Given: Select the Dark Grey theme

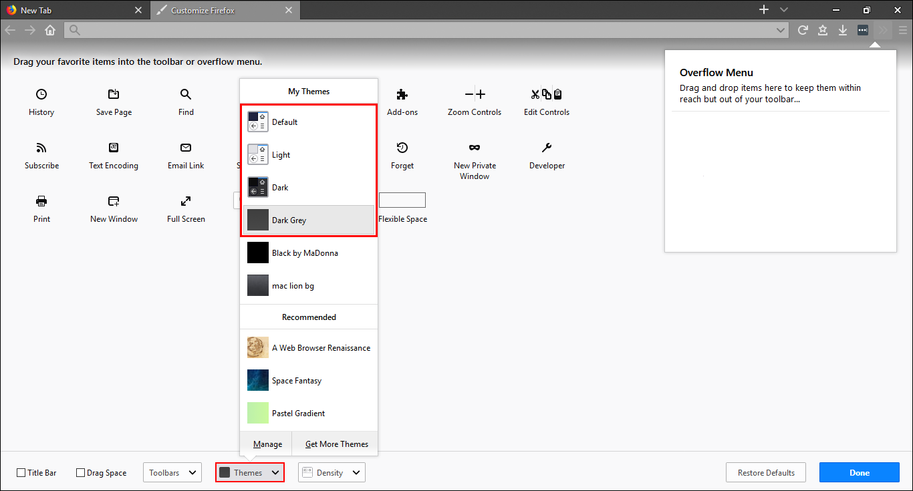Looking at the screenshot, I should coord(309,220).
